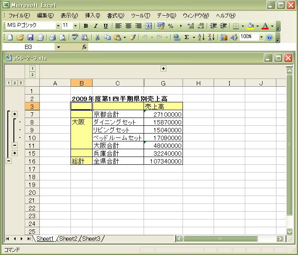Click Merge and Center icon
298x255 pixels.
point(148,26)
